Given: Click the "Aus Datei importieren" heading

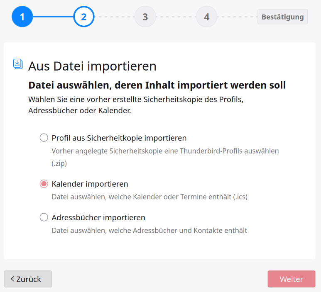Looking at the screenshot, I should point(92,66).
